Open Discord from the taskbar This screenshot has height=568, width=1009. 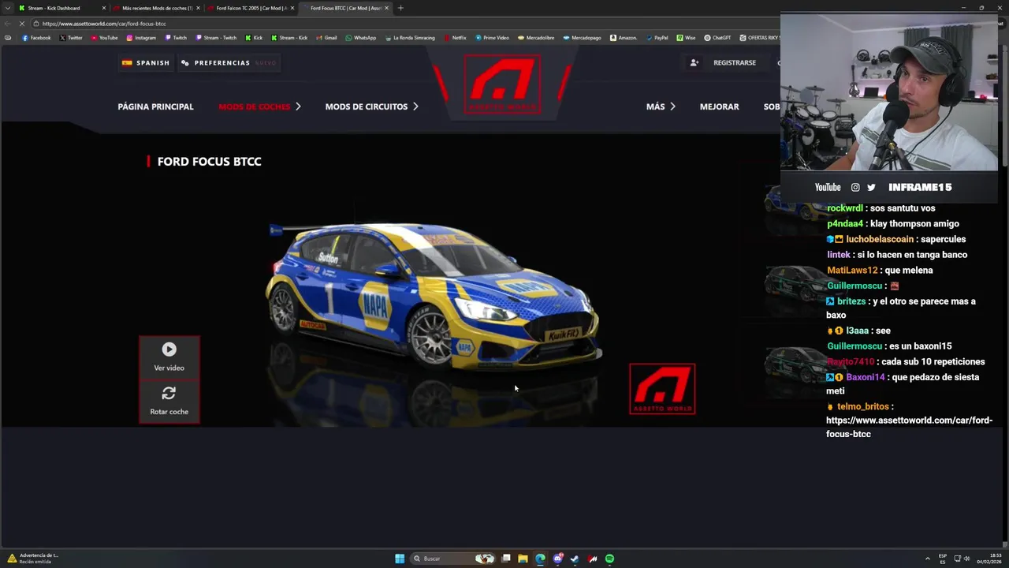(x=558, y=559)
